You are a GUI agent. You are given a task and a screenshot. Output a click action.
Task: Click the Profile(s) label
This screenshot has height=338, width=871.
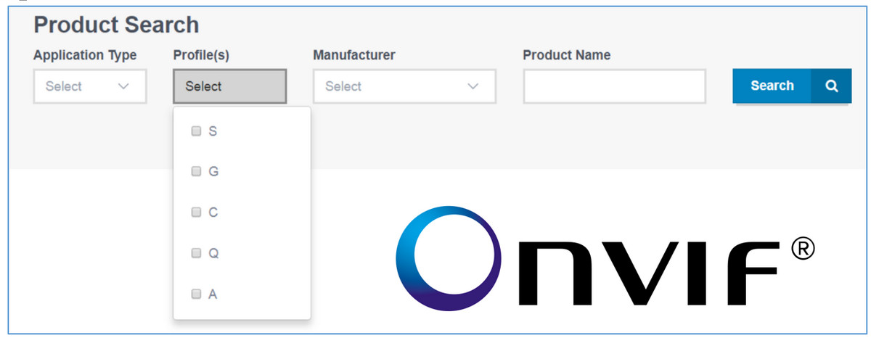click(201, 55)
